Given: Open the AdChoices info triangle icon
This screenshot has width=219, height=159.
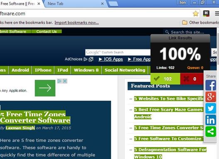Looking at the screenshot, I should [59, 81].
